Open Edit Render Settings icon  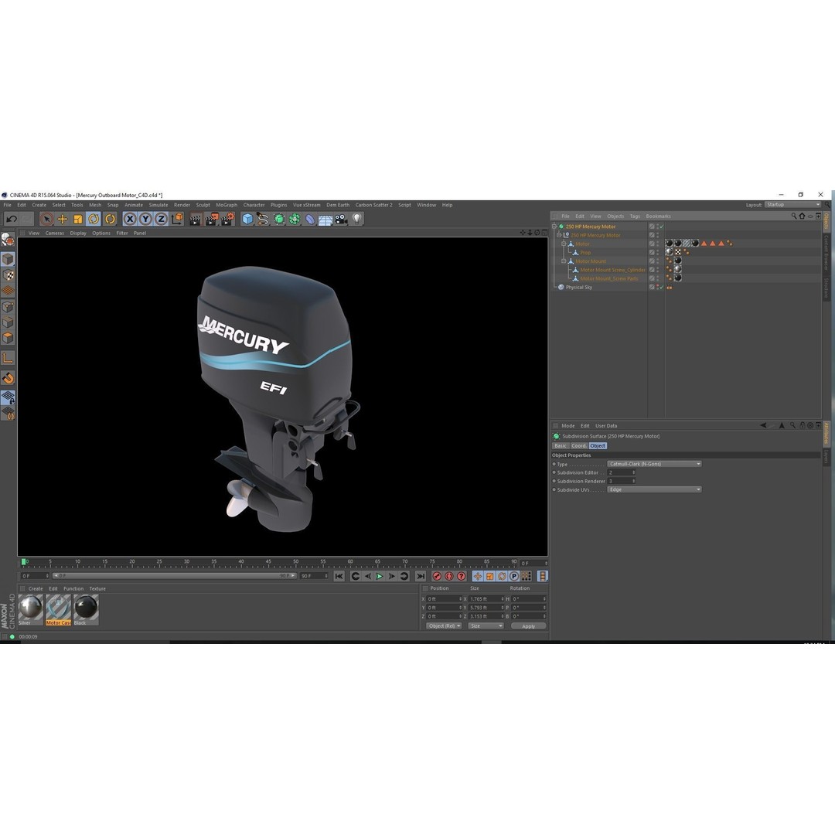tap(227, 219)
